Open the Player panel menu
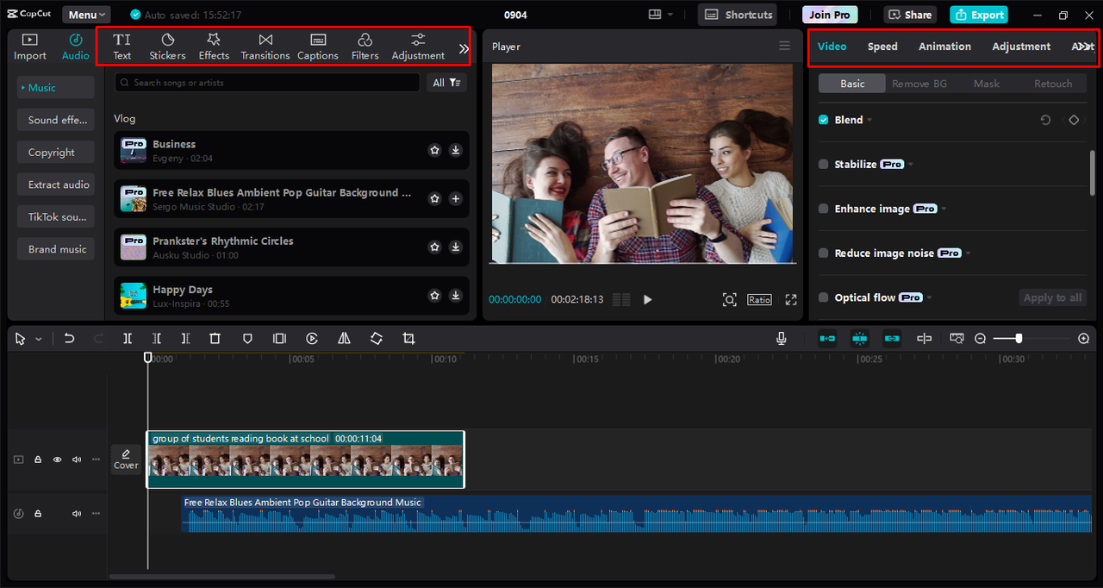 [784, 46]
